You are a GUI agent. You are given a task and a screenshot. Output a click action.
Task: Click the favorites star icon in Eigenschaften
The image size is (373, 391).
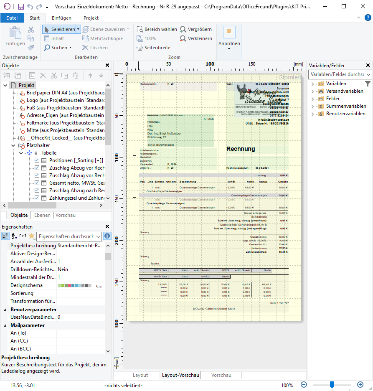(31, 236)
